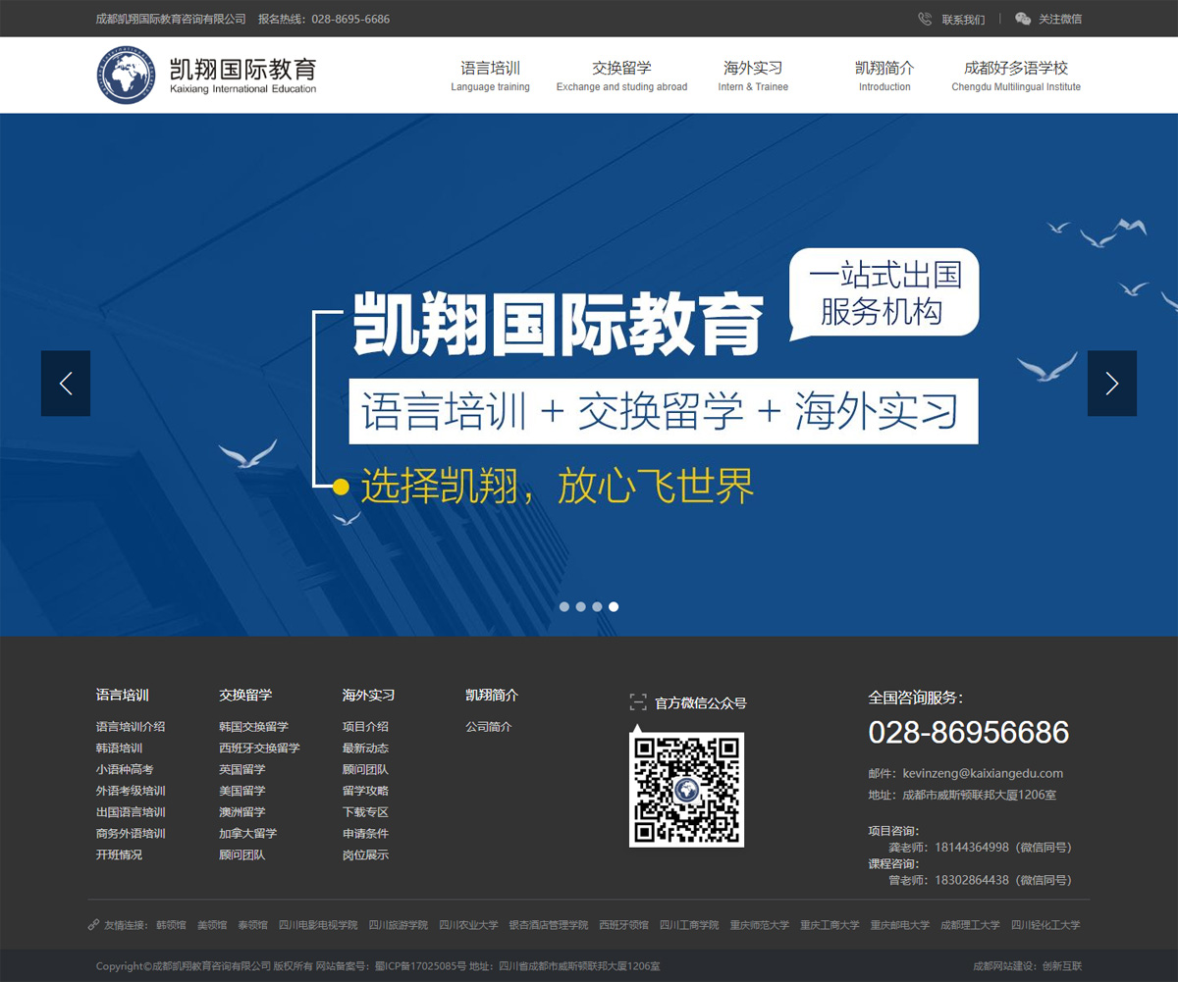The width and height of the screenshot is (1178, 982).
Task: Click the phone icon beside 联系我们
Action: 925,19
